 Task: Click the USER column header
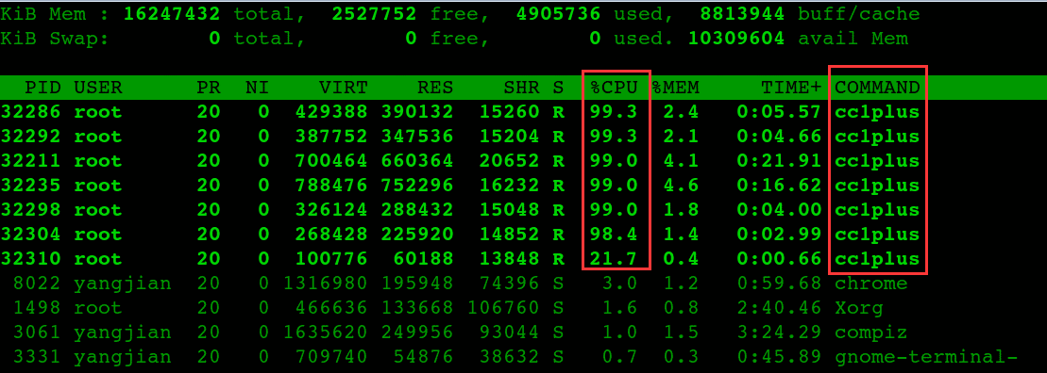98,88
